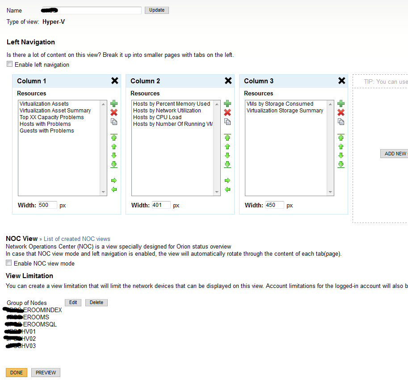Remove Column 1 with its X
The width and height of the screenshot is (408, 386).
tap(115, 81)
